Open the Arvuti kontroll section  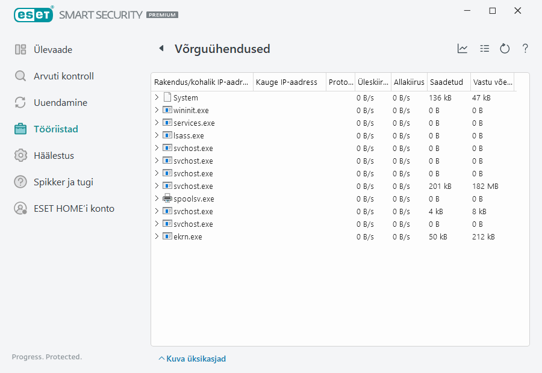(x=63, y=76)
